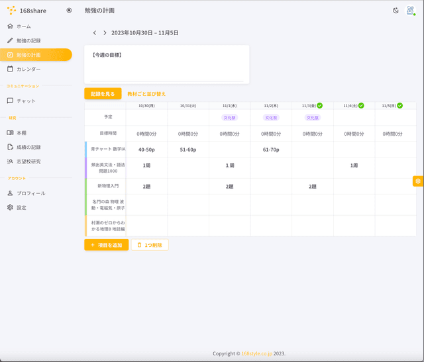Screen dimensions: 424x362
Task: Click 目標時間 0時間0分 for 10/30
Action: [146, 134]
